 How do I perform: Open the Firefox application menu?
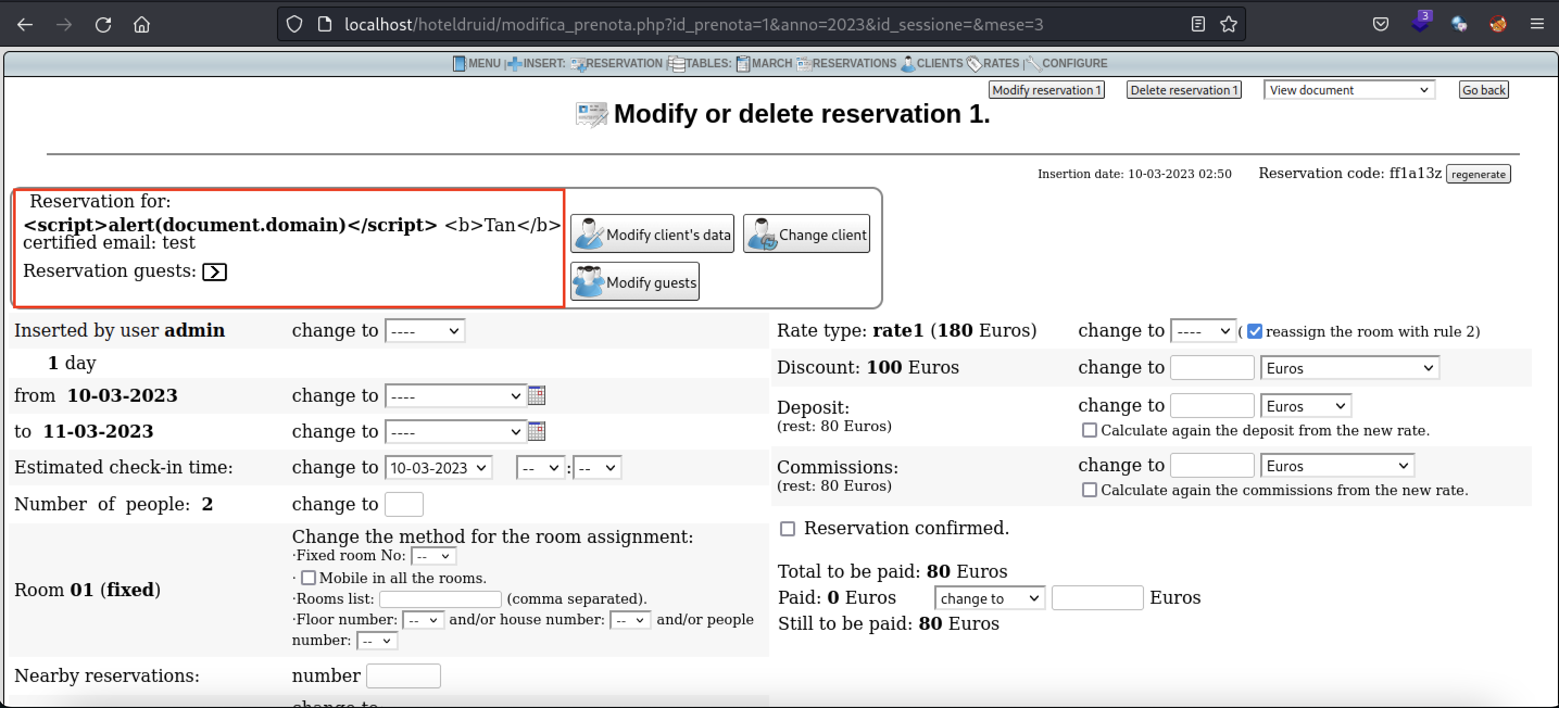pos(1537,24)
